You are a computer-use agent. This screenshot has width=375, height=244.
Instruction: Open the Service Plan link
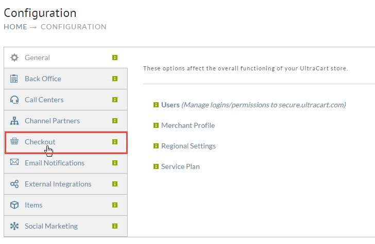(180, 166)
